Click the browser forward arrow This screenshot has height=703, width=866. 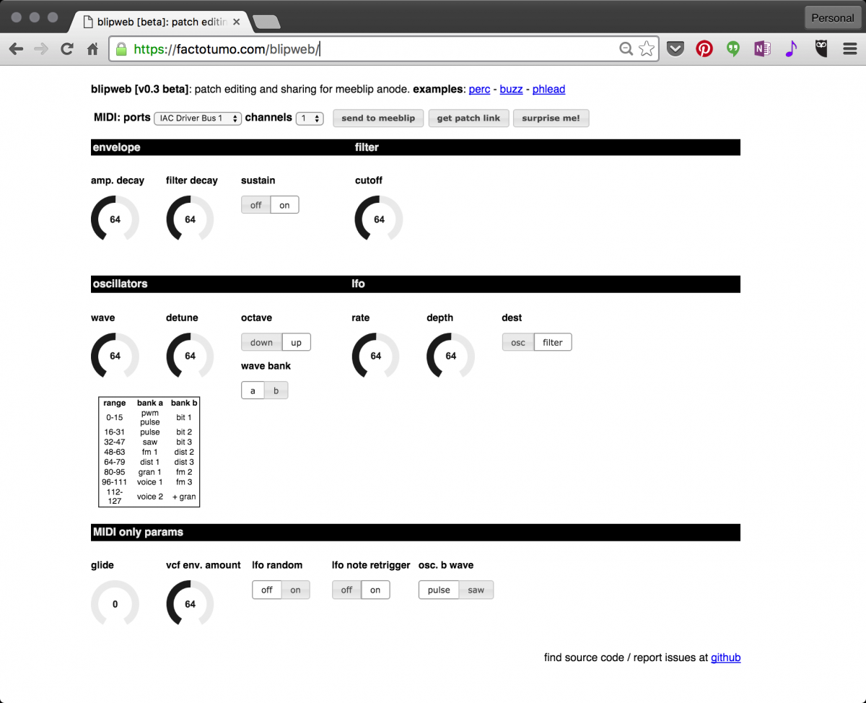point(41,49)
